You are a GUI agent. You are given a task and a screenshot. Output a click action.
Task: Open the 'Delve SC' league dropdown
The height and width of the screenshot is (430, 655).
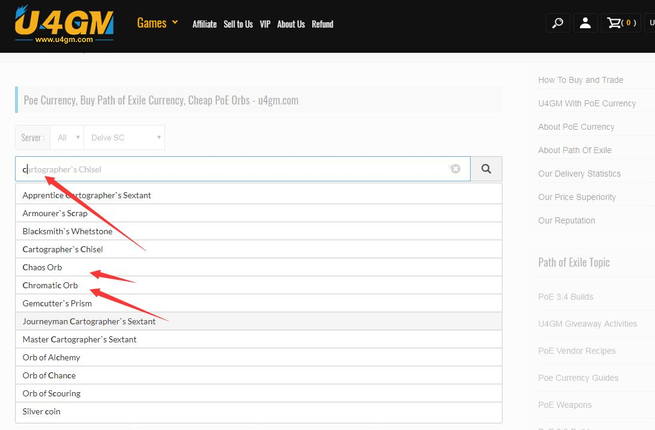[124, 138]
